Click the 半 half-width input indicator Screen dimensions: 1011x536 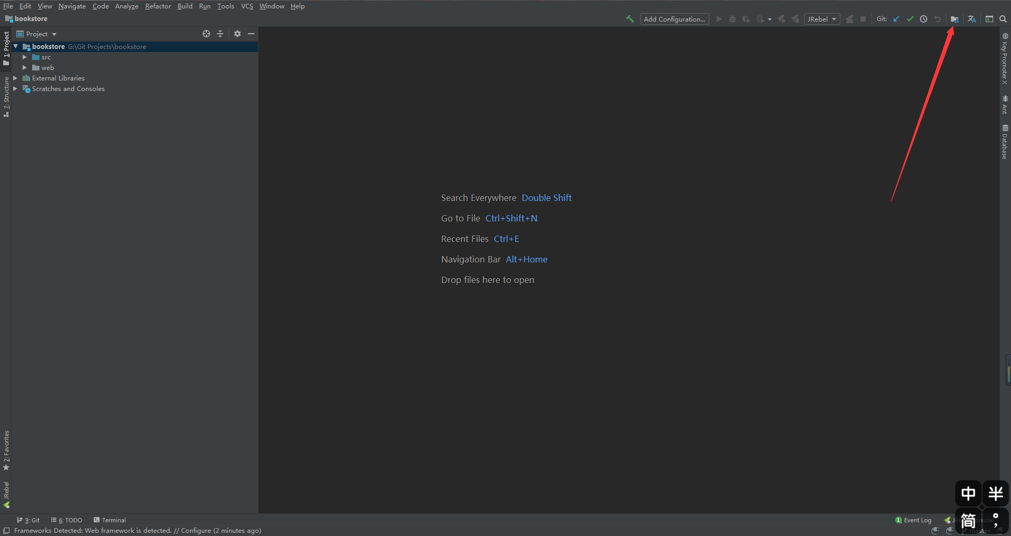click(996, 493)
